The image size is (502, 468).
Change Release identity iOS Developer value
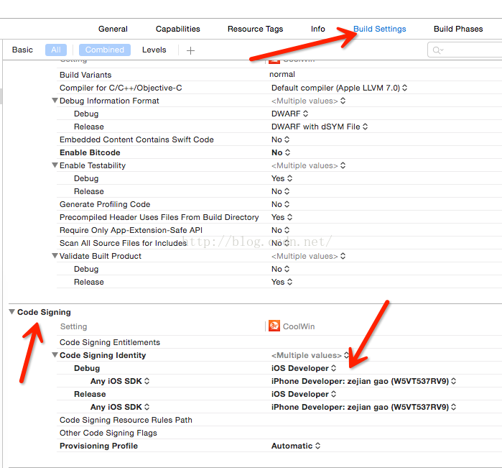[x=304, y=394]
